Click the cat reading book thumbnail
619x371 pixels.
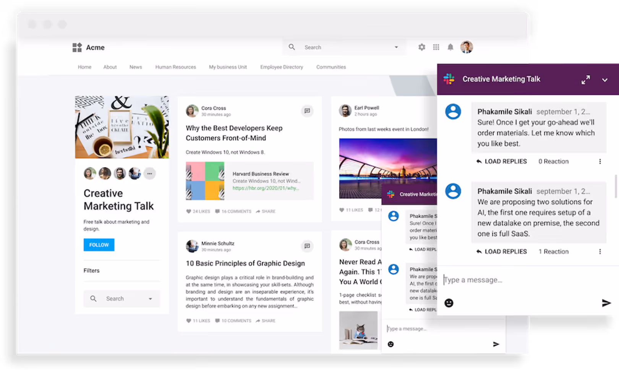coord(358,330)
